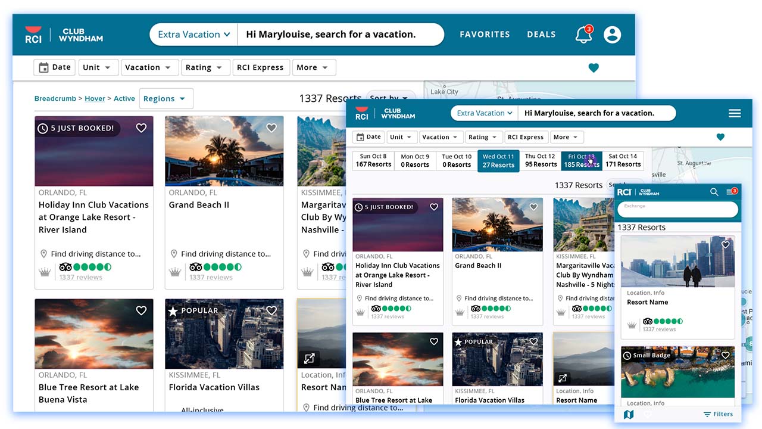Open Filters in the mobile footer

(x=718, y=414)
